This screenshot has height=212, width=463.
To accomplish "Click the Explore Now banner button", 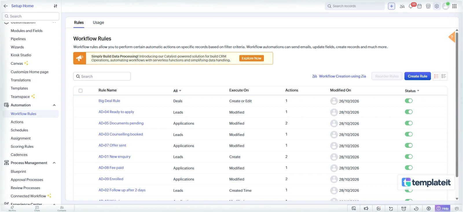I will pyautogui.click(x=251, y=58).
